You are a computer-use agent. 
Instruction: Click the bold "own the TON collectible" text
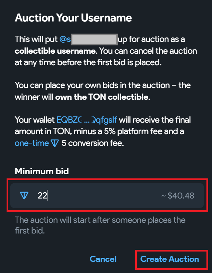point(102,97)
